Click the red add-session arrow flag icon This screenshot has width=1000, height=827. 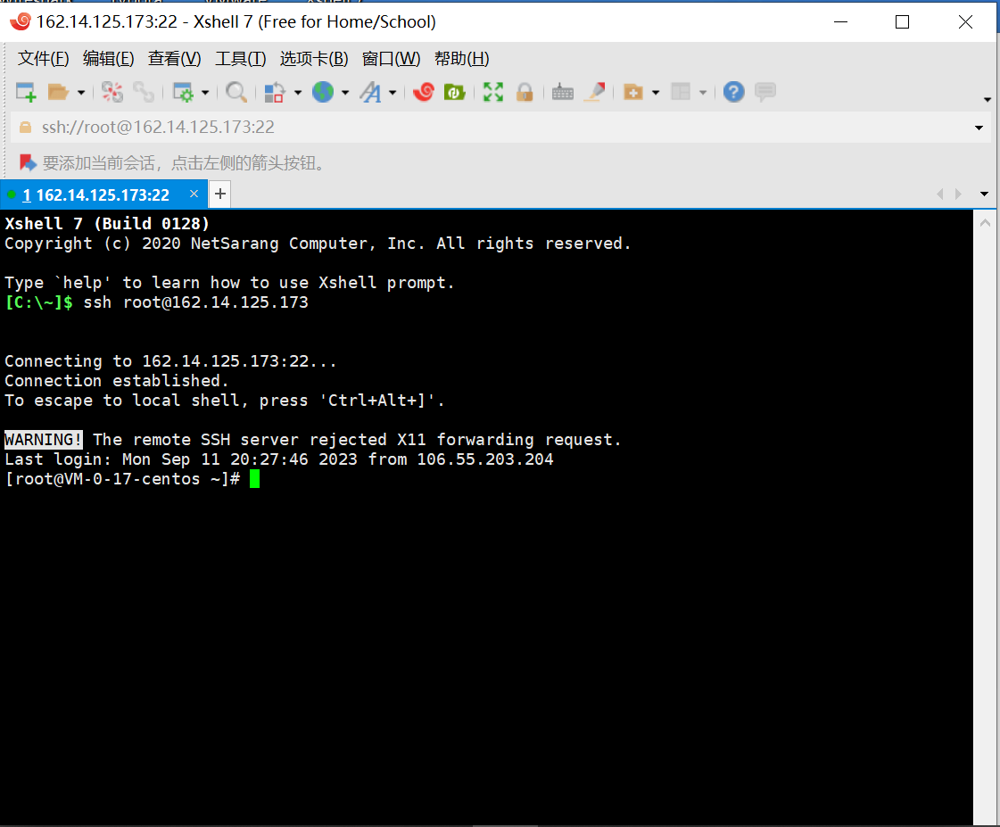click(x=28, y=162)
